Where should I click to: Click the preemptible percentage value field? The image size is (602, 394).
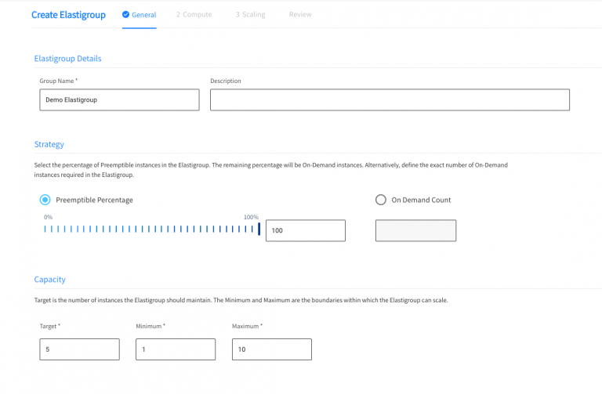coord(305,230)
